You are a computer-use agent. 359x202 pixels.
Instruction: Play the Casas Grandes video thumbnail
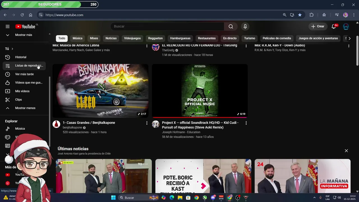tap(100, 91)
